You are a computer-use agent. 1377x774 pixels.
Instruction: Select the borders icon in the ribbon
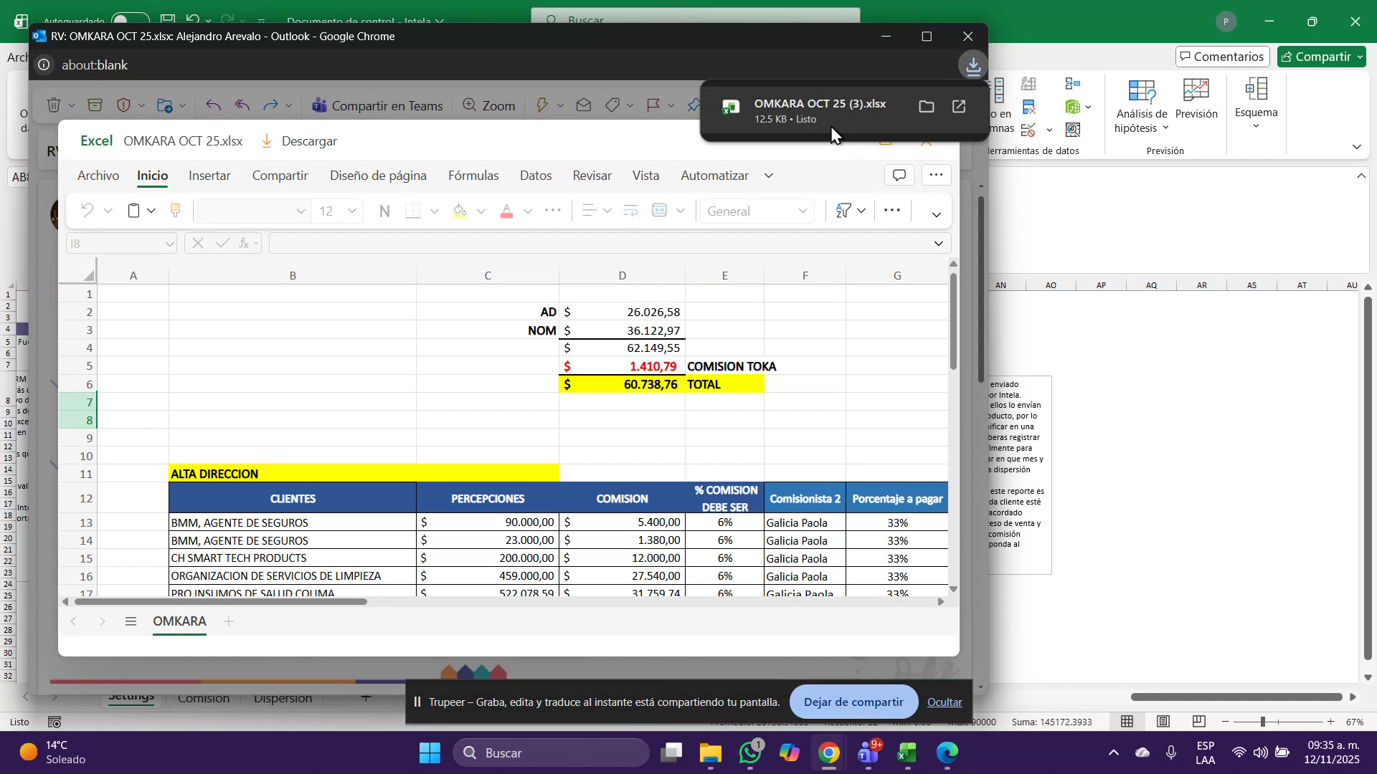(x=414, y=211)
